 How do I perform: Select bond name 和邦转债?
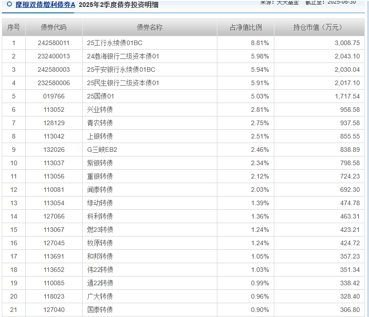point(100,256)
